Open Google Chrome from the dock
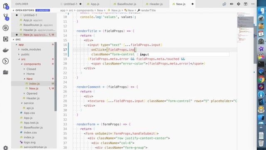 coord(261,79)
